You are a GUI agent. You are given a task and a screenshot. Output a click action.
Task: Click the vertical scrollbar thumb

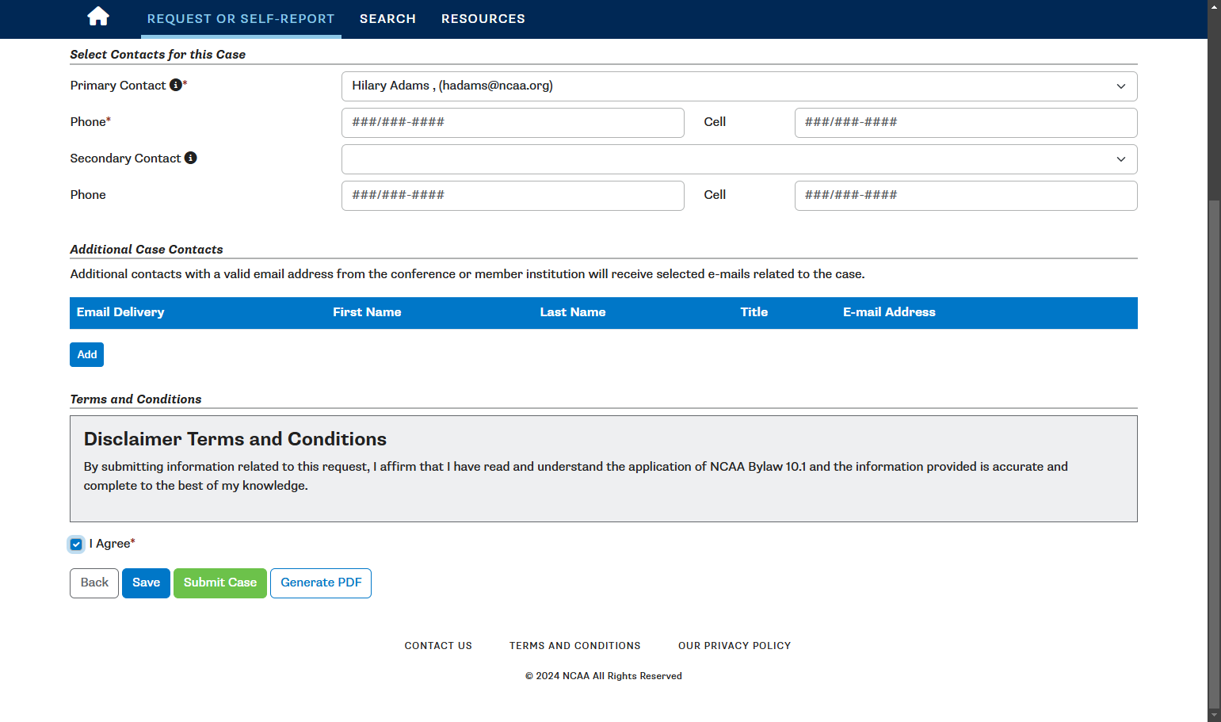click(1214, 453)
